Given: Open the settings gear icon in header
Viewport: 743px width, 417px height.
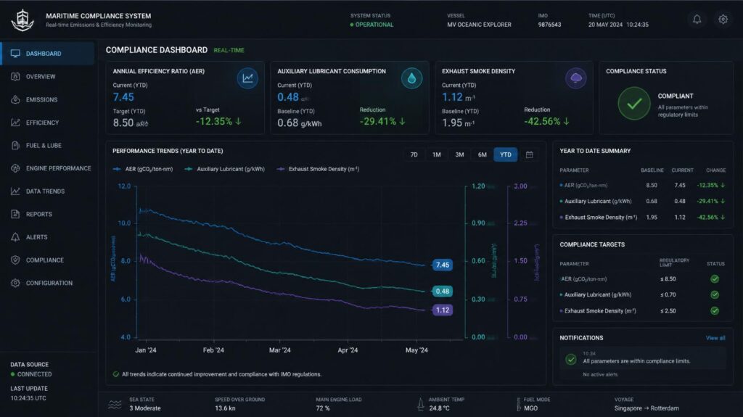Looking at the screenshot, I should [723, 20].
